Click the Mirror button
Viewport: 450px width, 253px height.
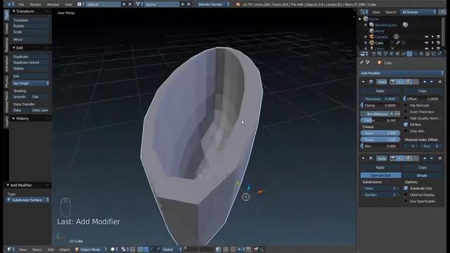(x=30, y=39)
